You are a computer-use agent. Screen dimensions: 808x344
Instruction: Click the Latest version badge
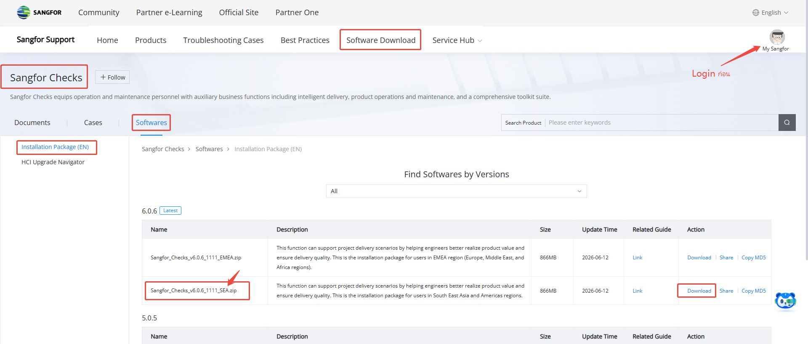tap(170, 211)
